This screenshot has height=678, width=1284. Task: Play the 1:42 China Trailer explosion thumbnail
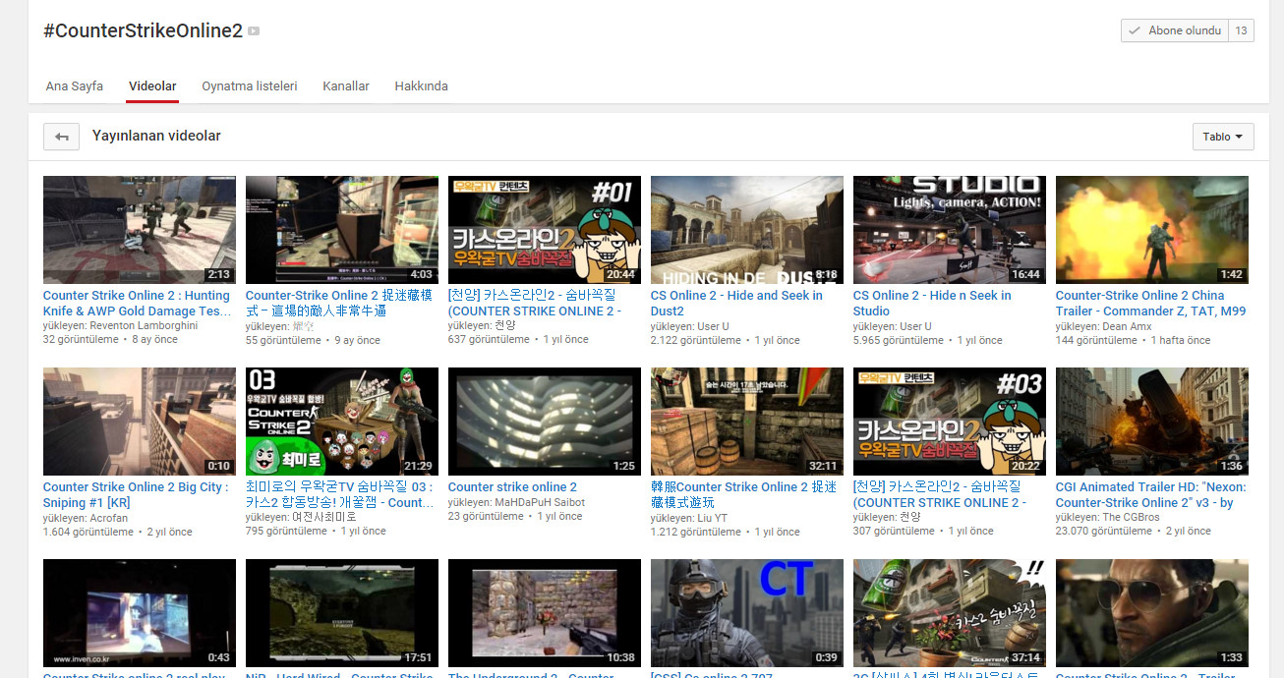click(1152, 230)
